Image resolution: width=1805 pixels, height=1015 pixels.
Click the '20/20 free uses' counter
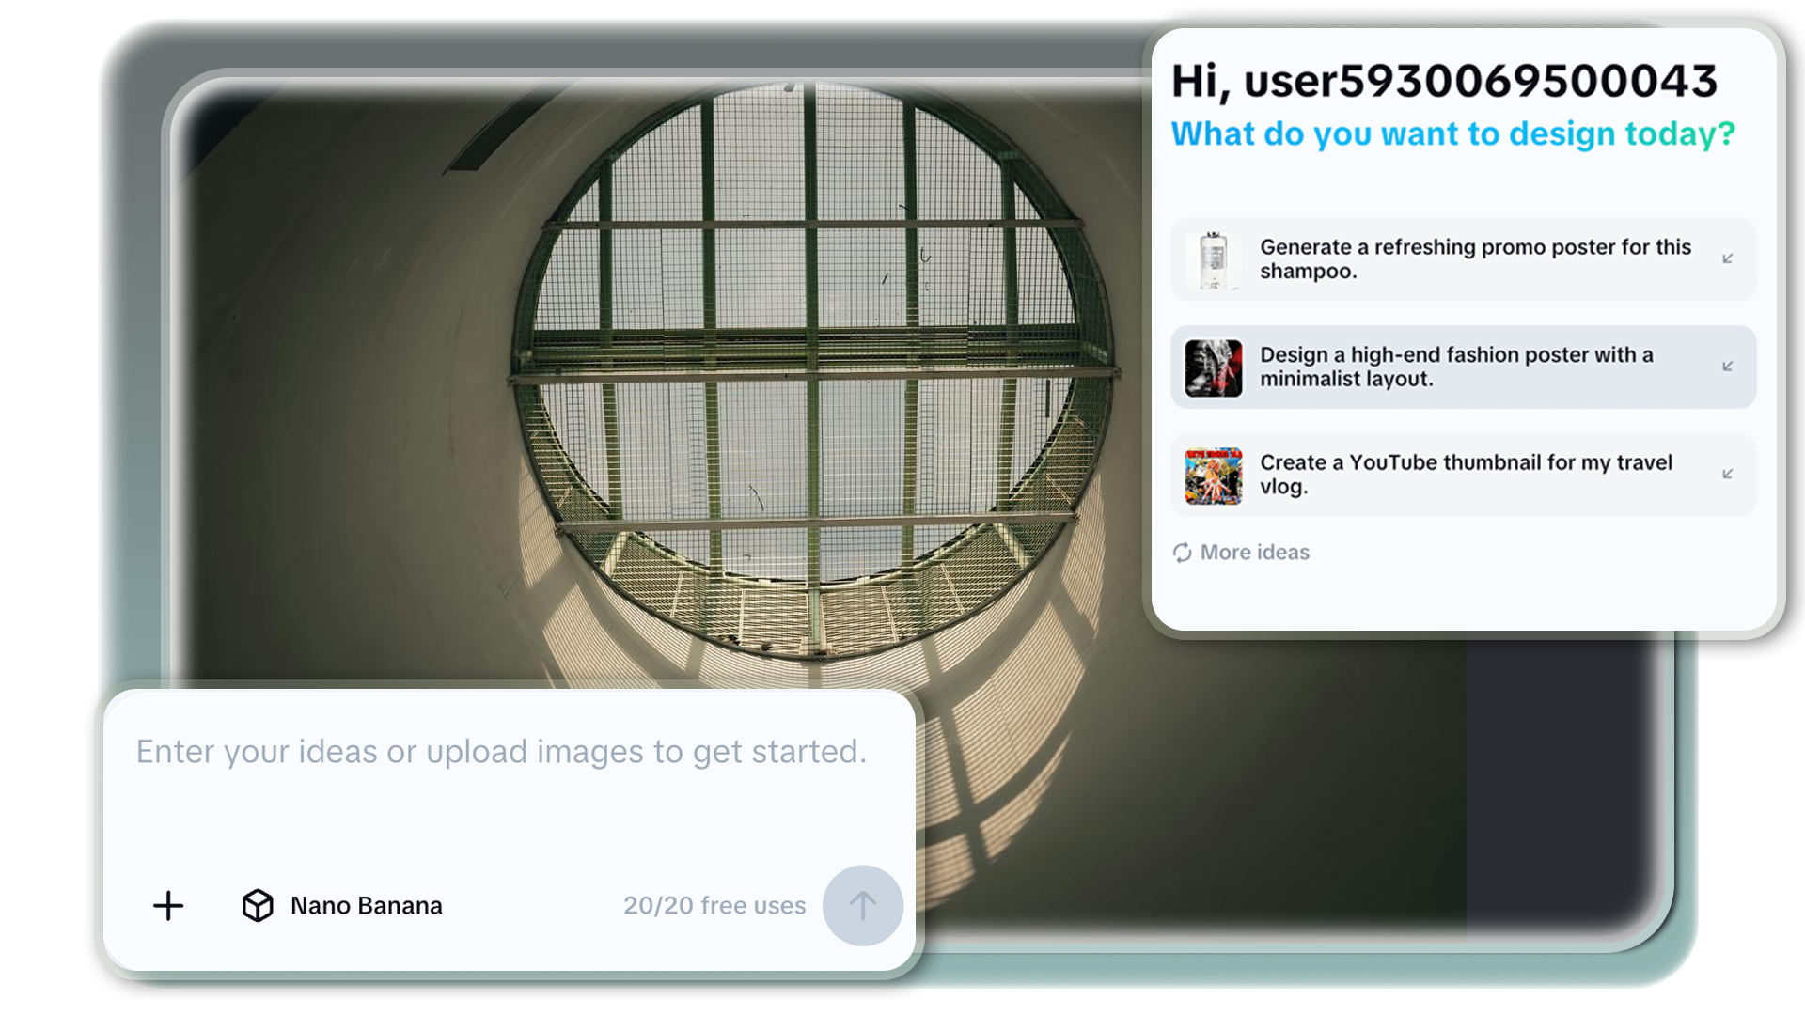point(714,906)
